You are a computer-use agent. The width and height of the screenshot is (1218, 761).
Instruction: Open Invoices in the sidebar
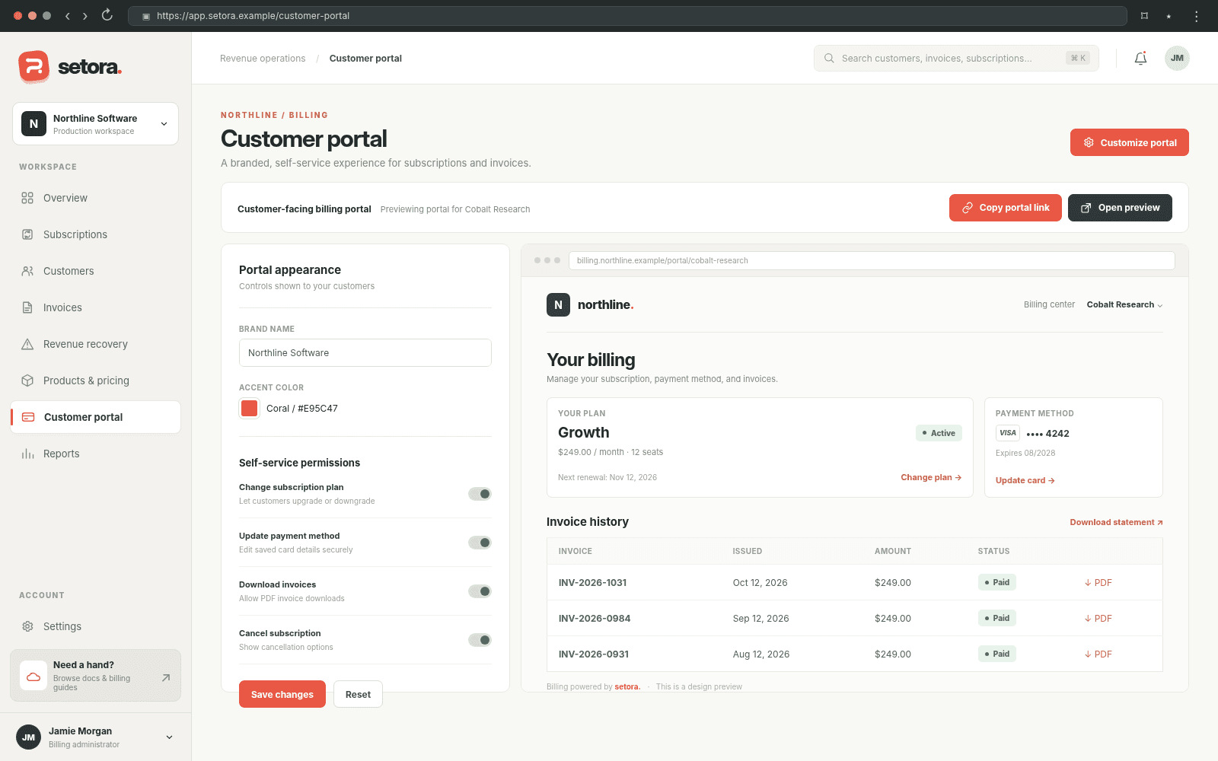pos(95,307)
